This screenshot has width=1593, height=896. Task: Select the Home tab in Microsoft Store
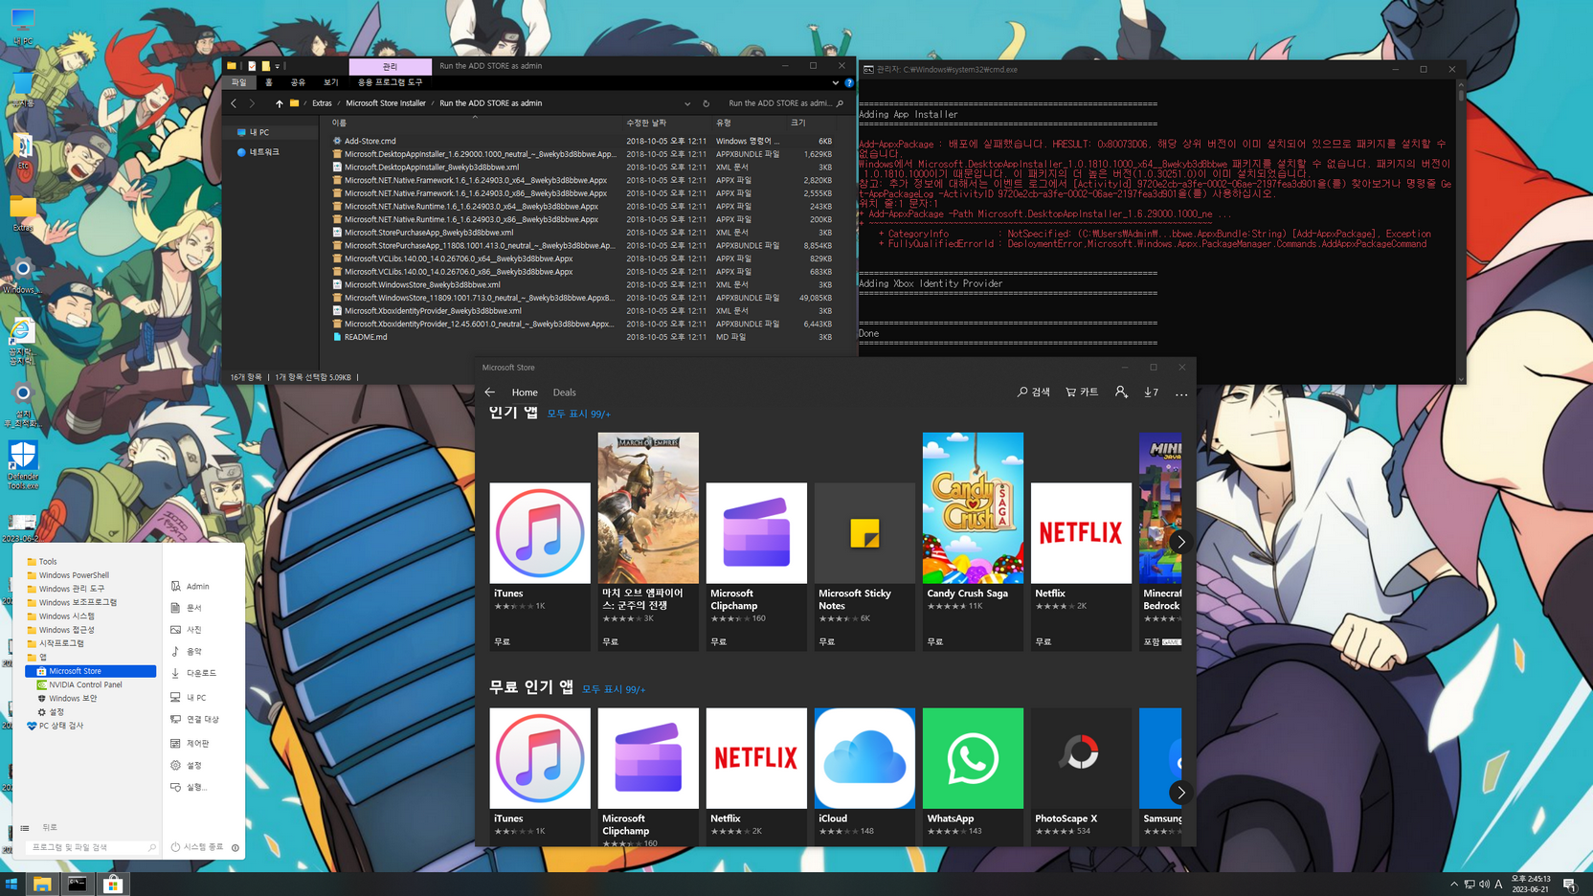[525, 392]
